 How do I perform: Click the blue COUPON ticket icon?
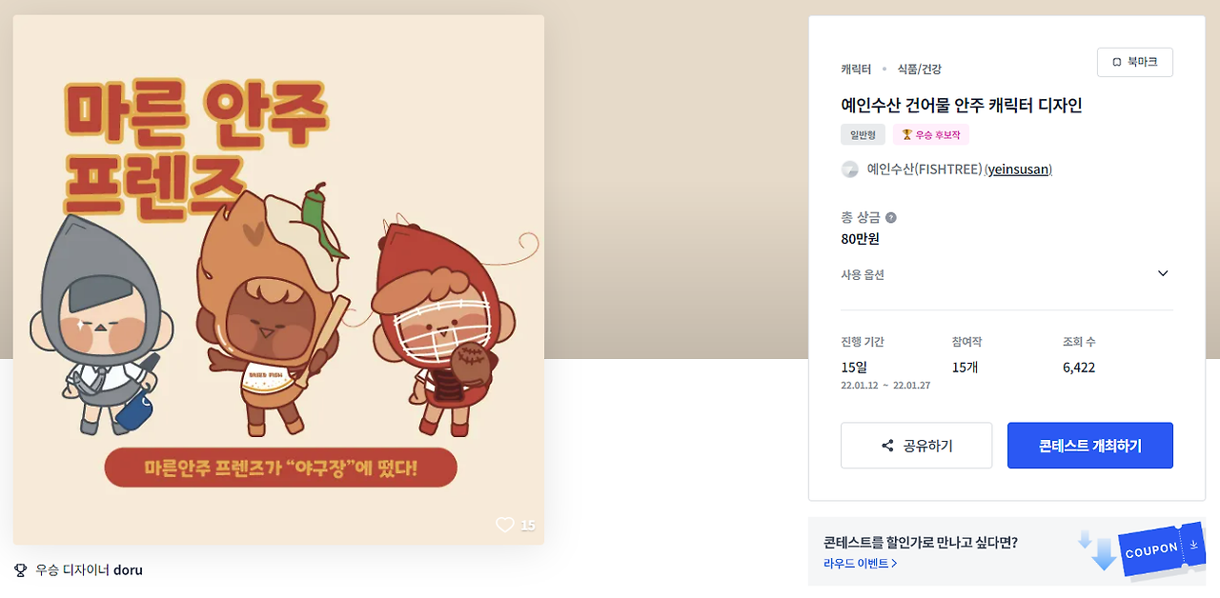(1163, 549)
